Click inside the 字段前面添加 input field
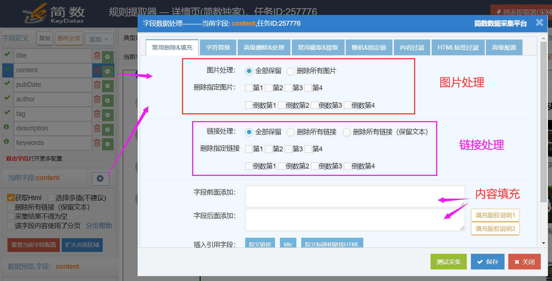Viewport: 552px width, 281px height. (355, 196)
